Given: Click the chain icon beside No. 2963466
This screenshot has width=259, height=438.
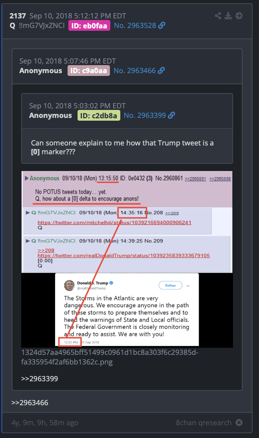Looking at the screenshot, I should click(x=161, y=71).
